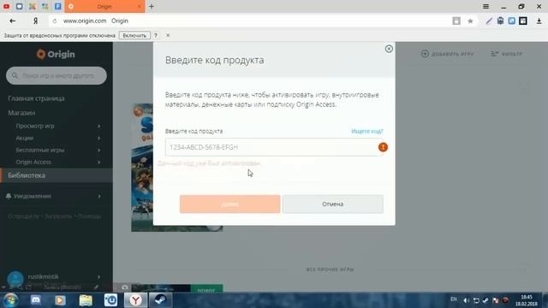
Task: Switch to the active Origin tab
Action: coord(104,7)
